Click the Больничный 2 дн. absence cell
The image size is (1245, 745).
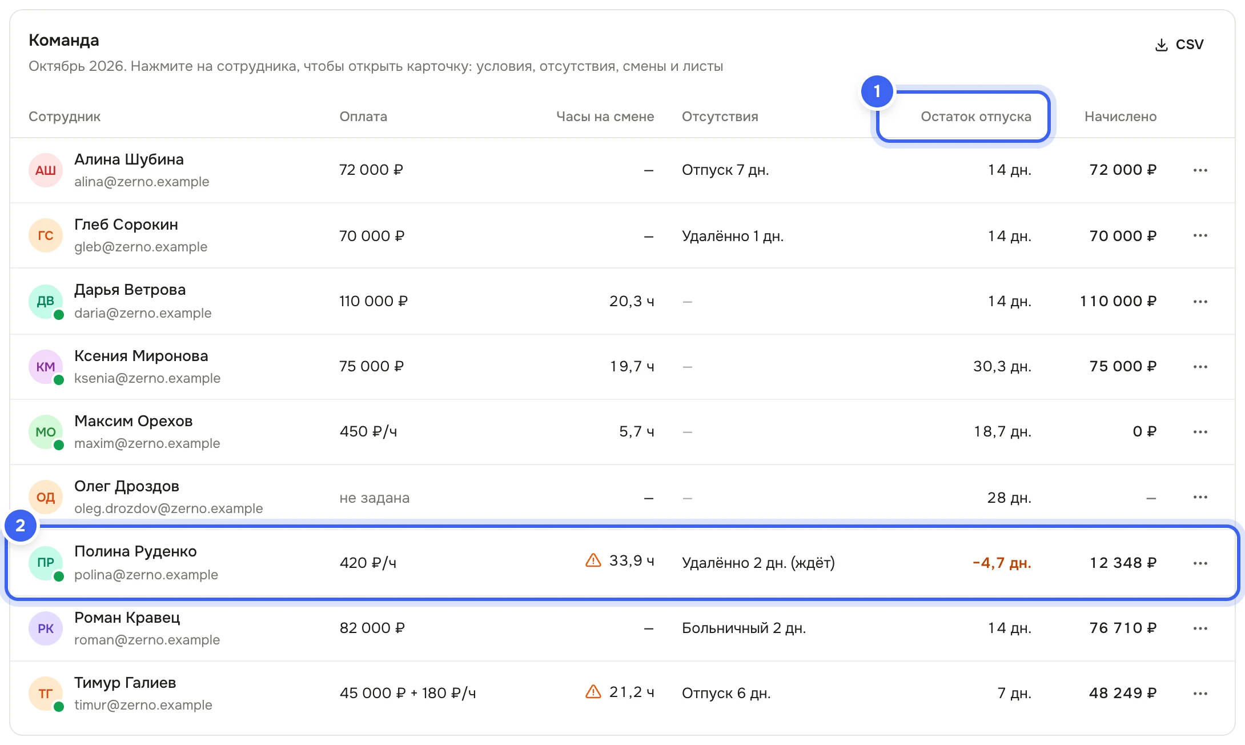click(x=744, y=628)
